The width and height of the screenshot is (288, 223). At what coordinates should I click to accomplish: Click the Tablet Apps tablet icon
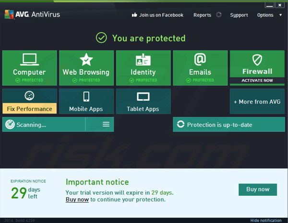click(143, 97)
